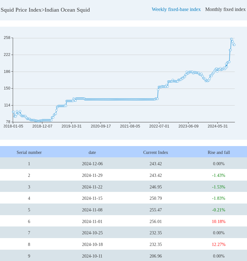Click the red 10.18% rise value
Screen dimensions: 247x261
pyautogui.click(x=218, y=221)
